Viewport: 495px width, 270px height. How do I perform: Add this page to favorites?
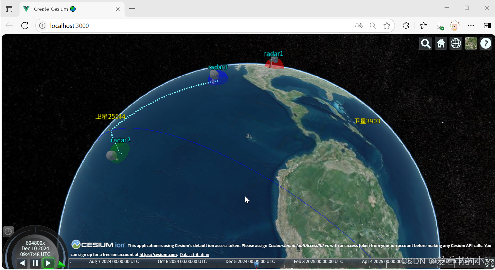[x=387, y=26]
